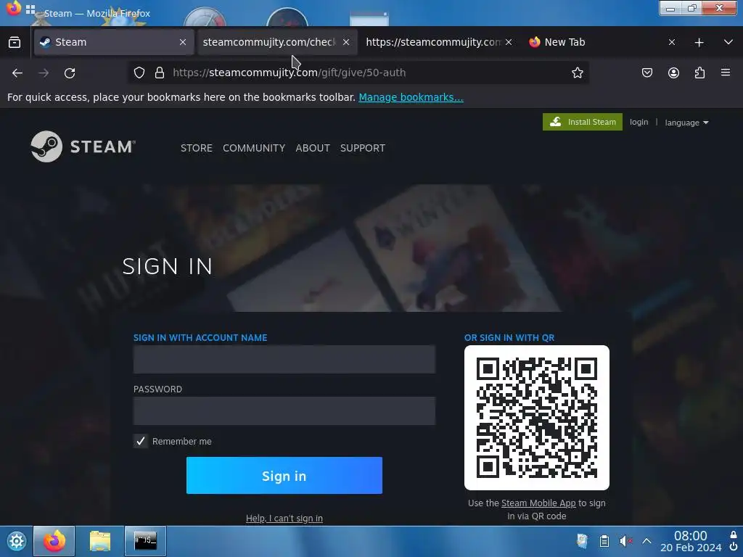
Task: Open a new tab with the plus icon
Action: [699, 42]
